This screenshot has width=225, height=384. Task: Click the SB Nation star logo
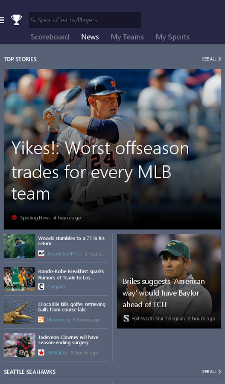[x=41, y=353]
